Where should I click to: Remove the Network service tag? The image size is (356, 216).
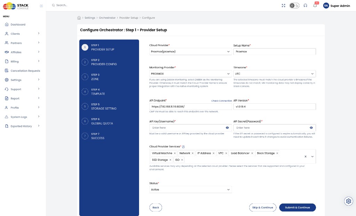(193, 153)
